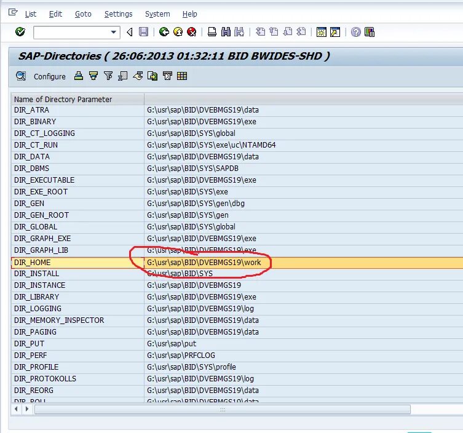Click the Save diskette icon
463x433 pixels.
pos(143,31)
